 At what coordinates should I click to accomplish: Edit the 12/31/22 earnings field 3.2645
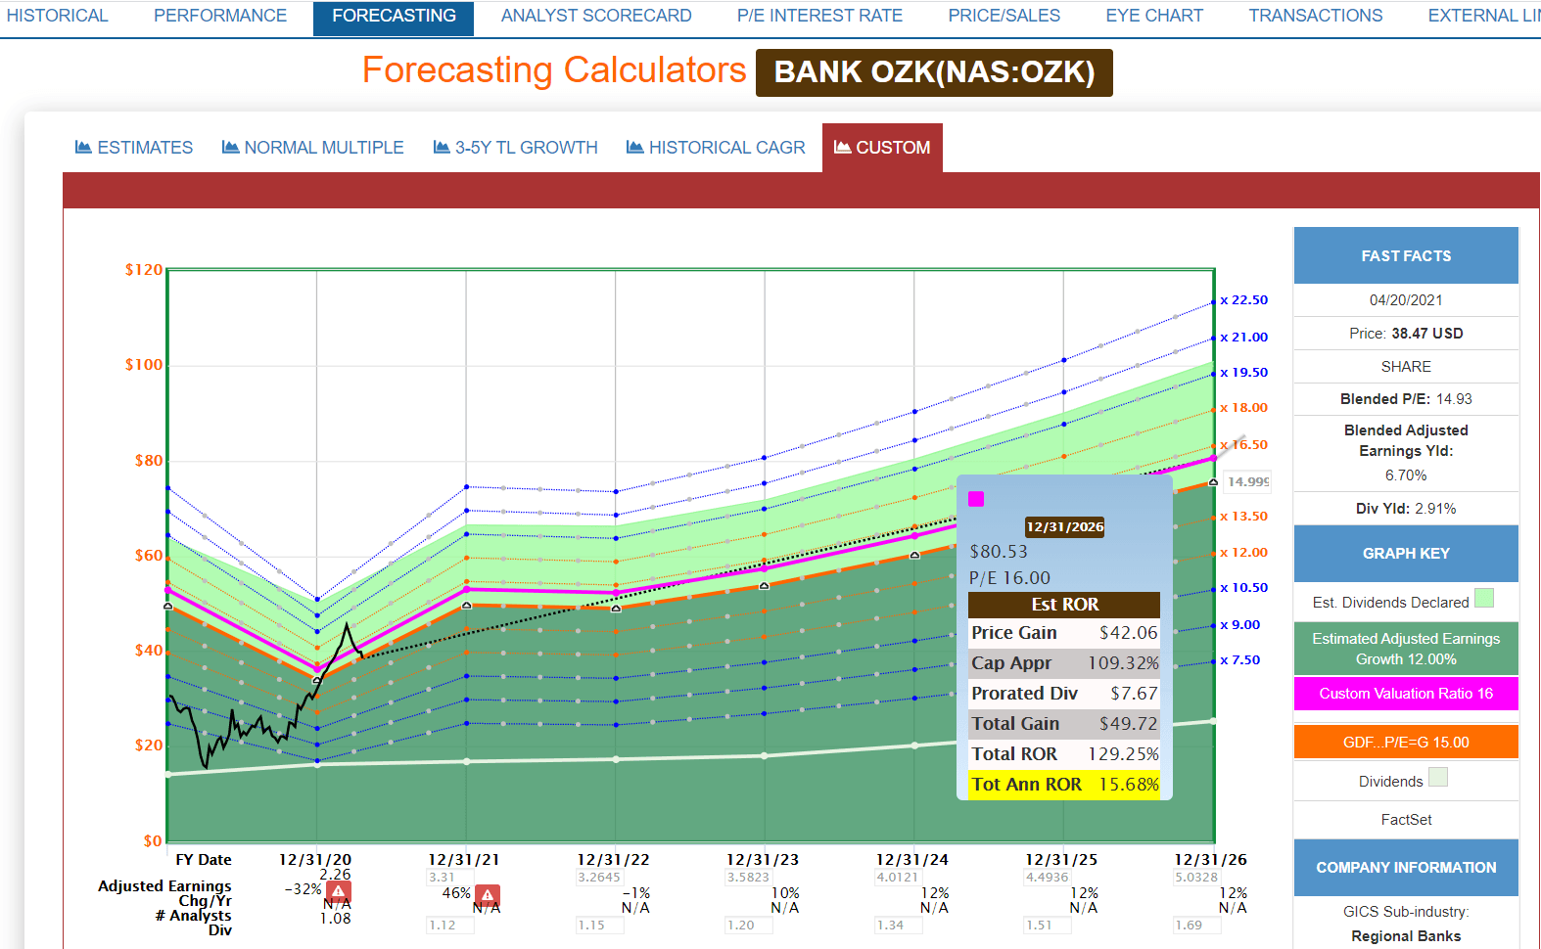[599, 878]
